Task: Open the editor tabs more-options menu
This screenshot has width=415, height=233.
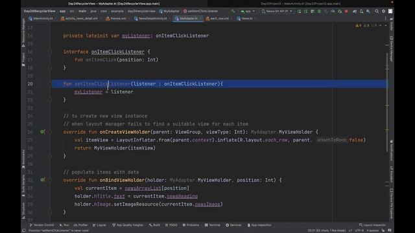Action: click(386, 19)
